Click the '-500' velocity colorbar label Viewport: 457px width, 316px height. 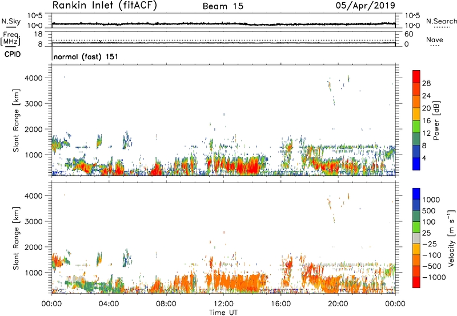tap(432, 266)
